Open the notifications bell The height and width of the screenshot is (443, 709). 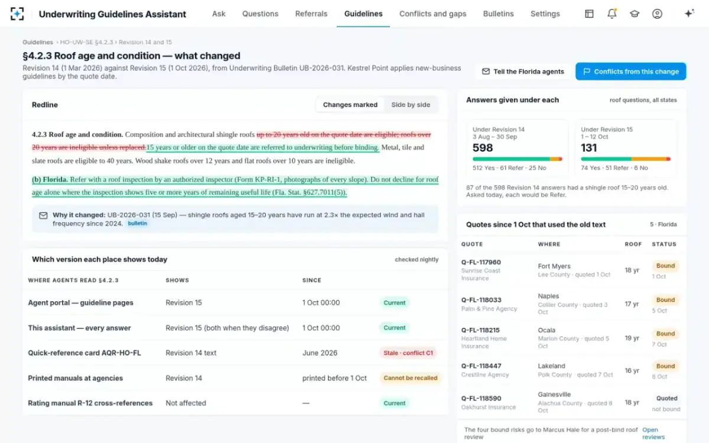pyautogui.click(x=612, y=14)
